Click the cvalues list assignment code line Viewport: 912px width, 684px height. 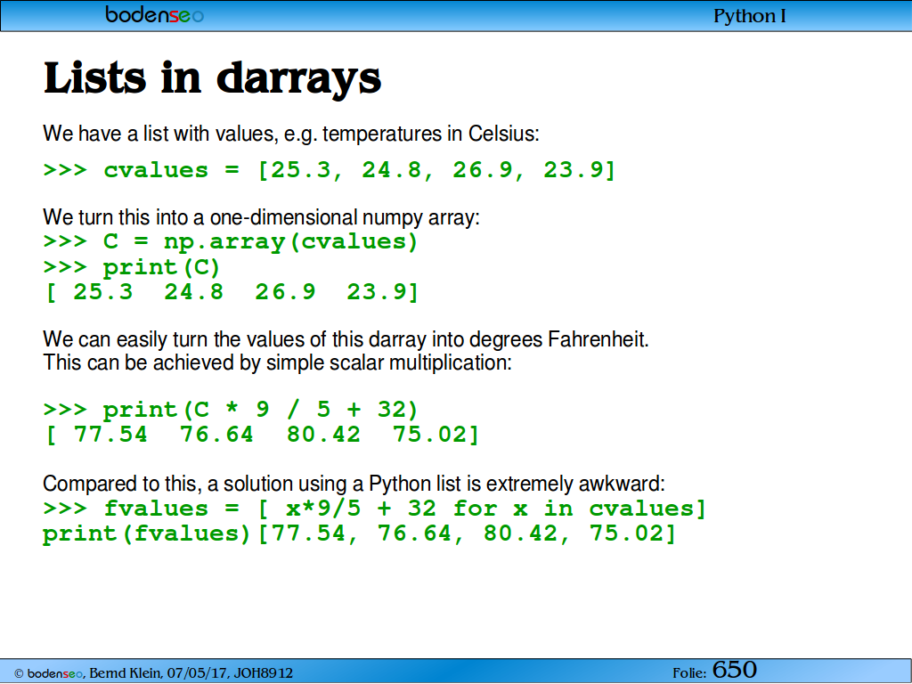[330, 170]
